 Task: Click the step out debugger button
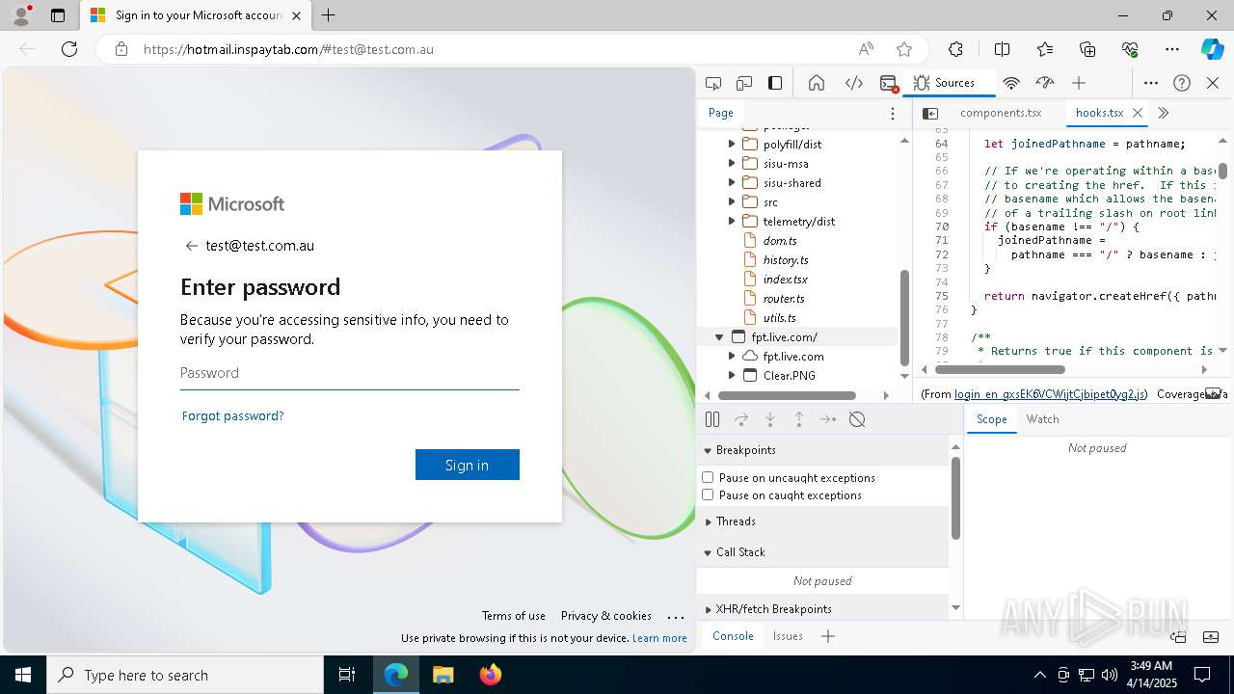click(x=799, y=419)
